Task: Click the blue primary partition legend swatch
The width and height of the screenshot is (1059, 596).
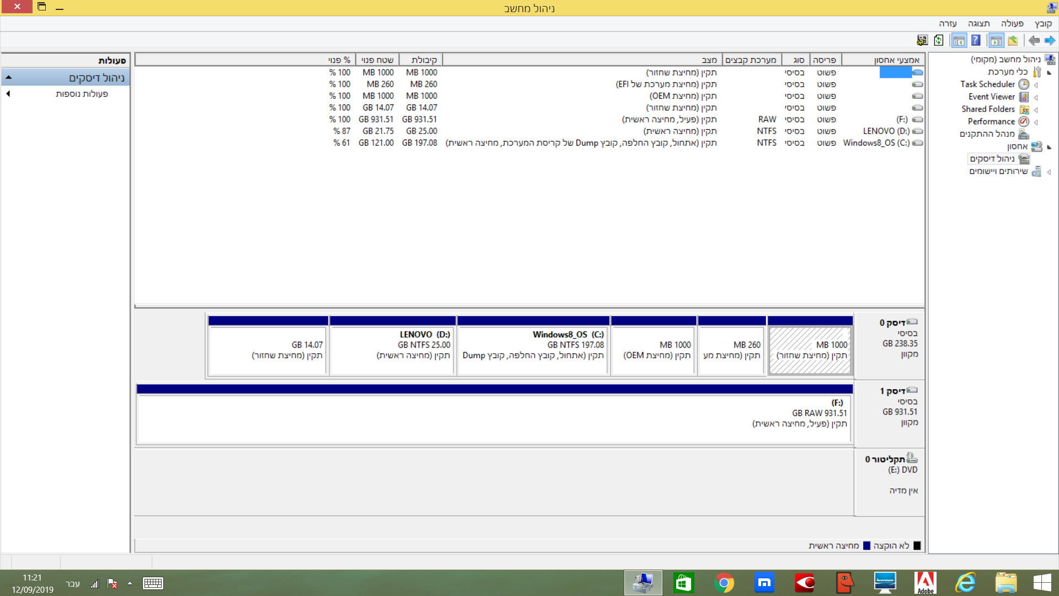Action: (867, 546)
